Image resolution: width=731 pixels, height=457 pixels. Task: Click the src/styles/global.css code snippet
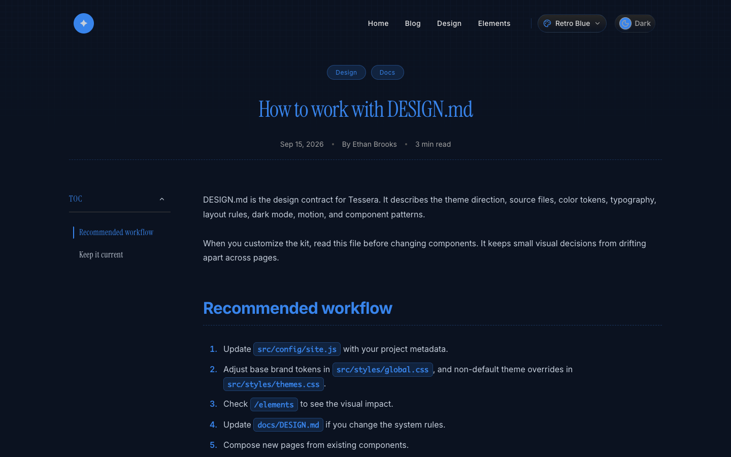[383, 370]
